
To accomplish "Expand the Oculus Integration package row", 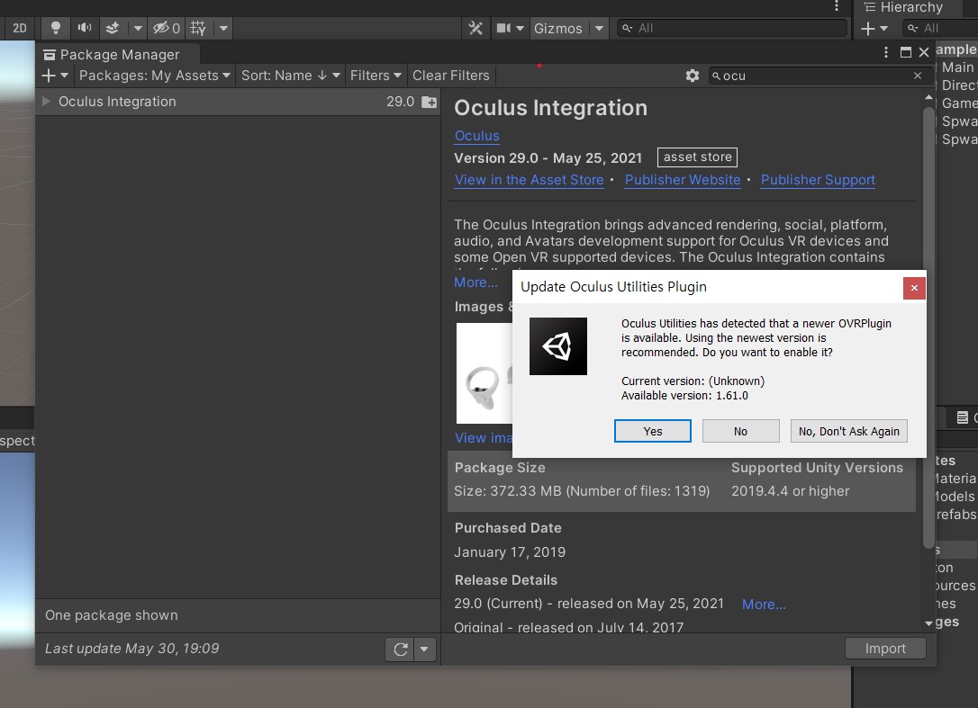I will coord(46,101).
